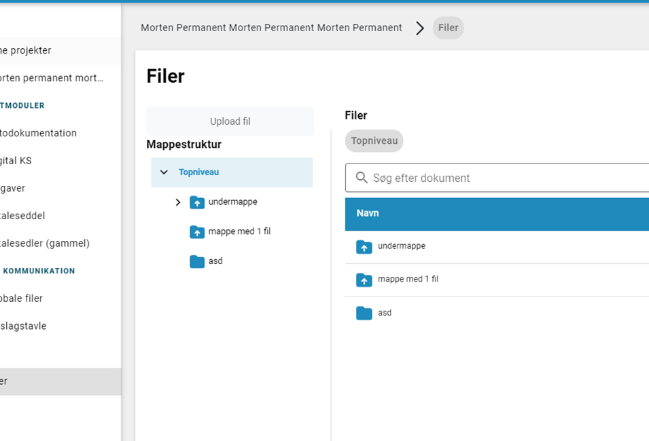Sort by the Navn column header
649x441 pixels.
tap(368, 213)
